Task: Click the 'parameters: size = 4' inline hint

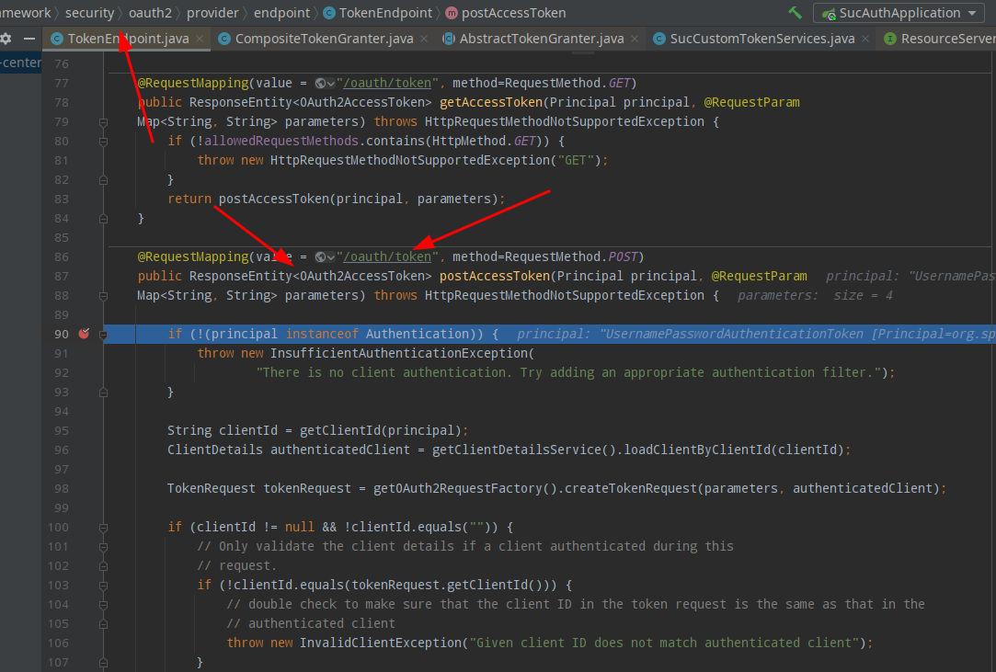Action: tap(815, 295)
